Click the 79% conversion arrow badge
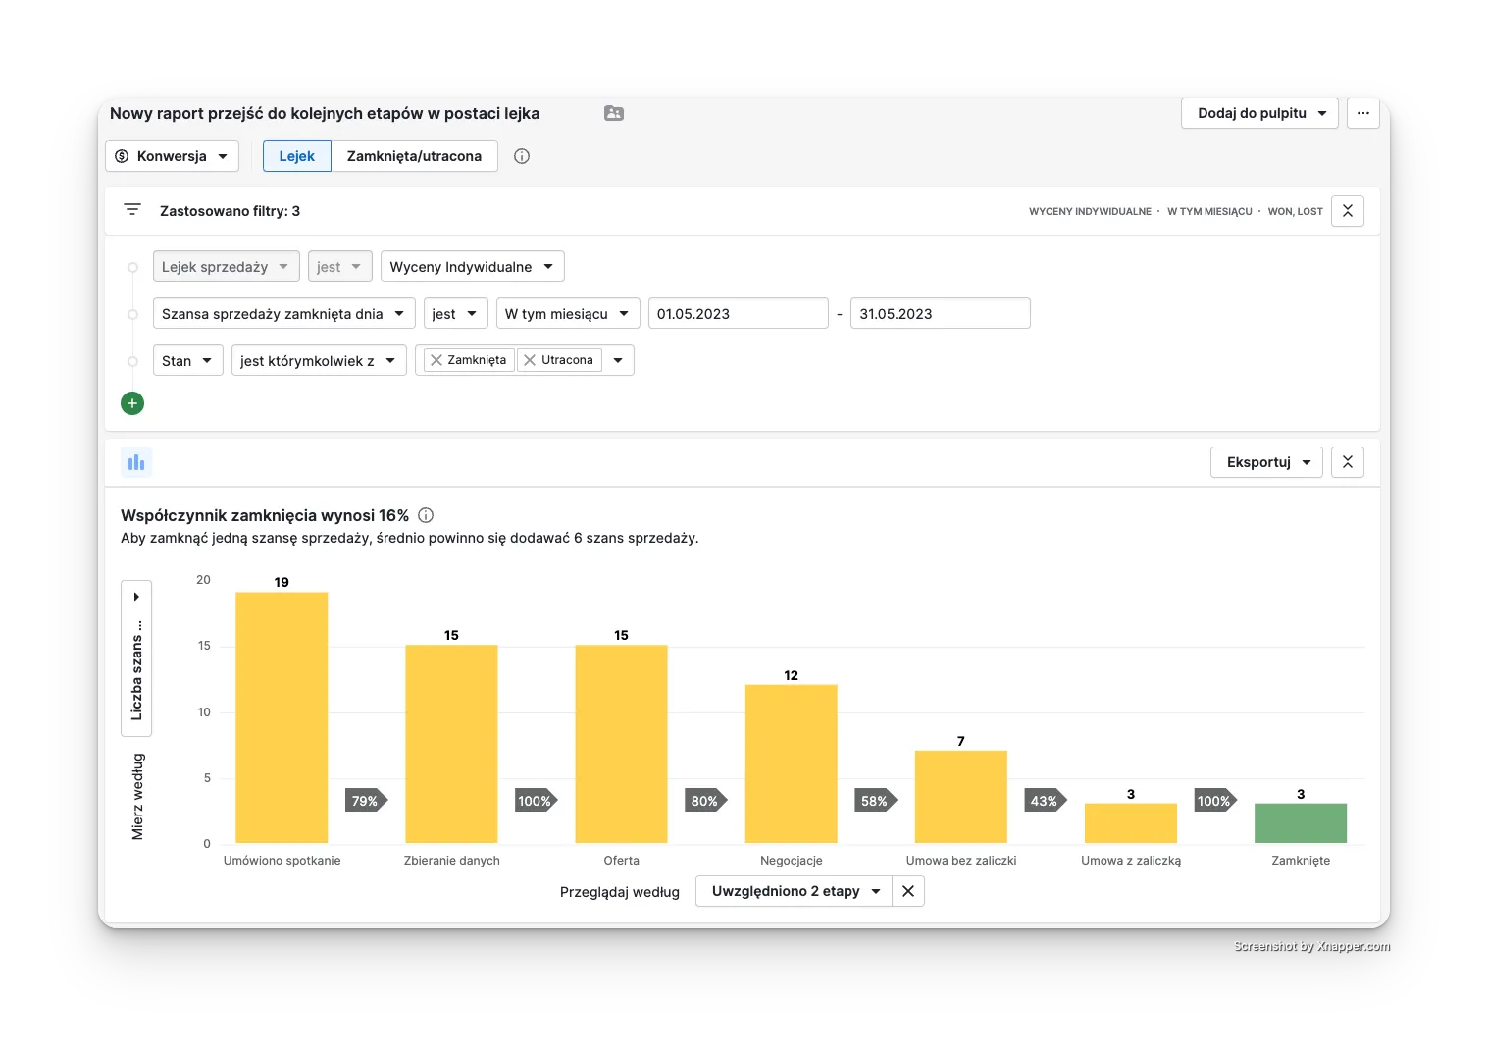This screenshot has height=1051, width=1488. point(367,801)
